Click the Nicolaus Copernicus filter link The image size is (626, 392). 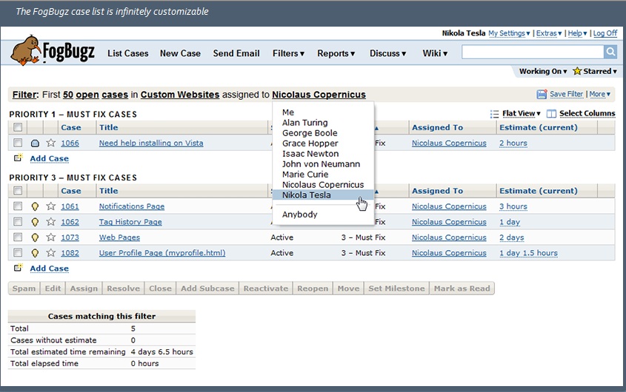point(319,95)
